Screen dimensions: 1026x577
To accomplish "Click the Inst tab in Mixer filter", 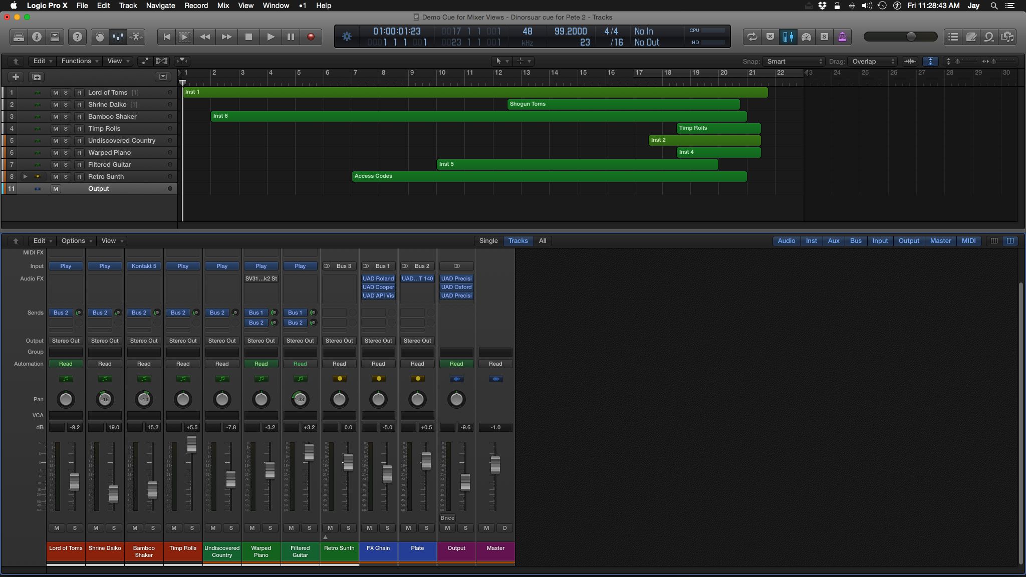I will click(811, 240).
